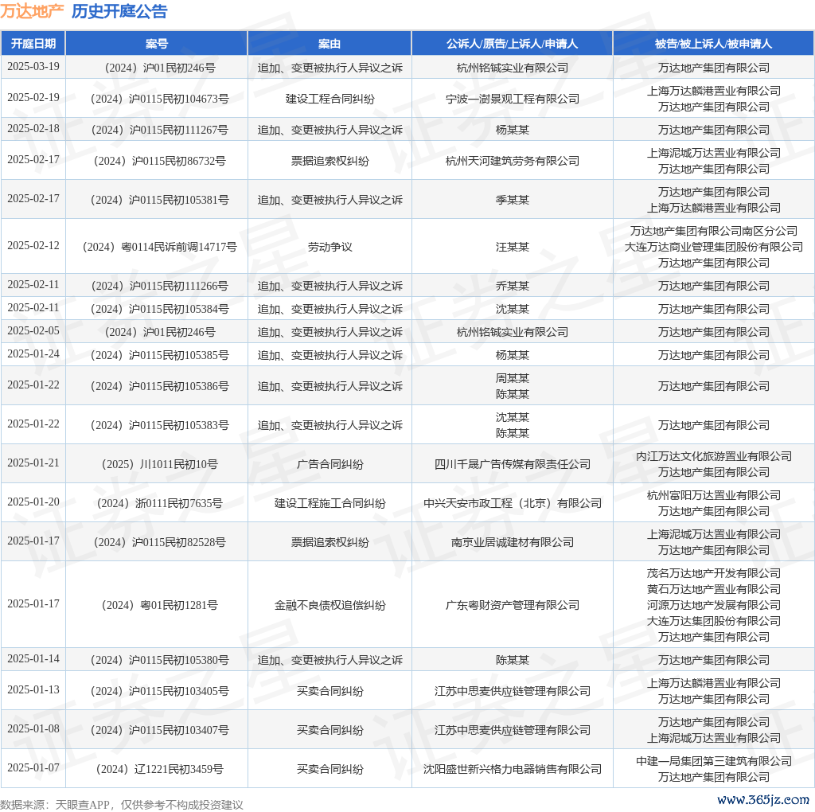Select case number 沪0115民初105383号
The height and width of the screenshot is (812, 815).
coord(159,425)
